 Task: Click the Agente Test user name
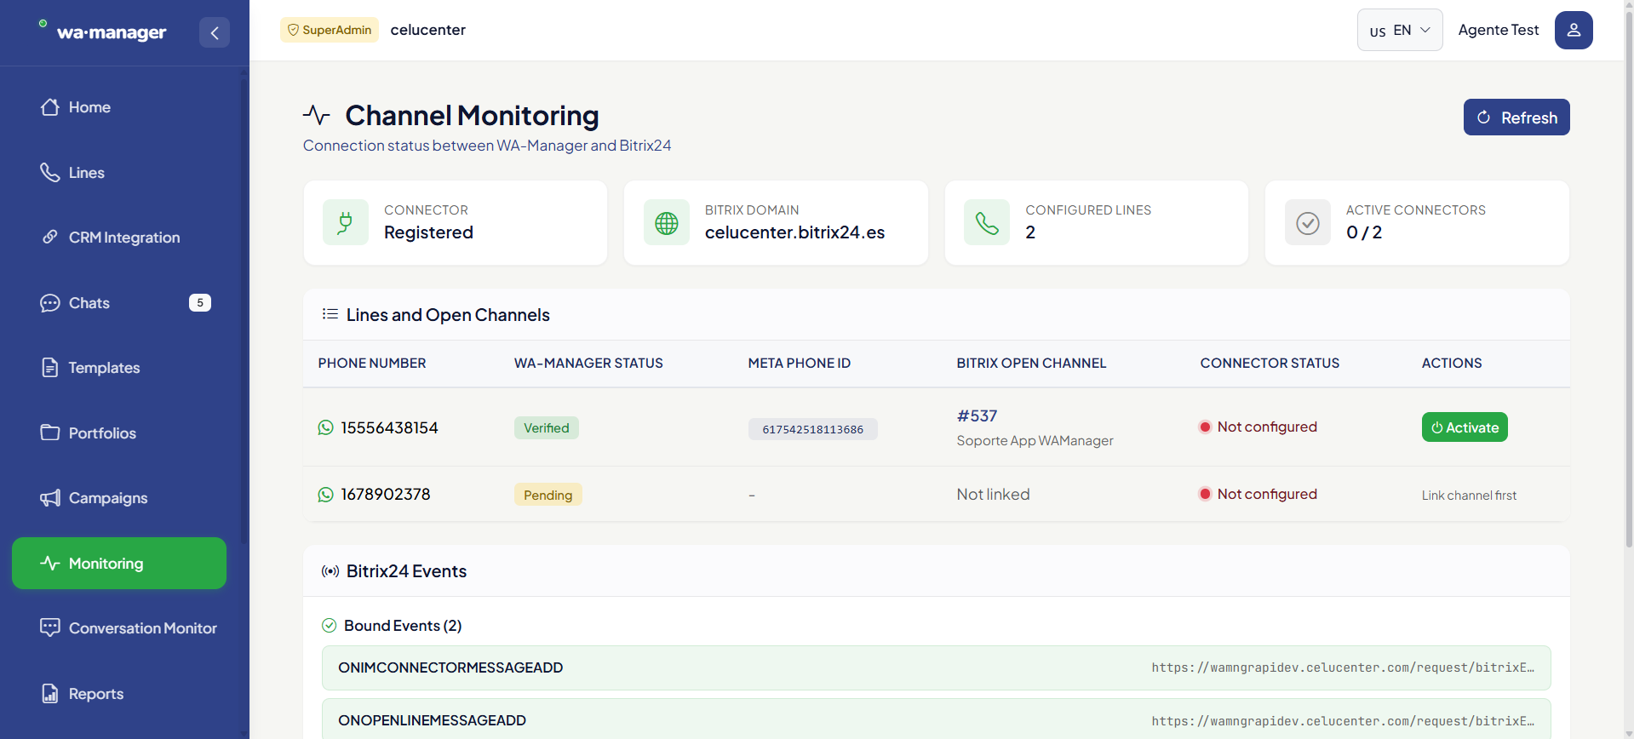coord(1499,30)
